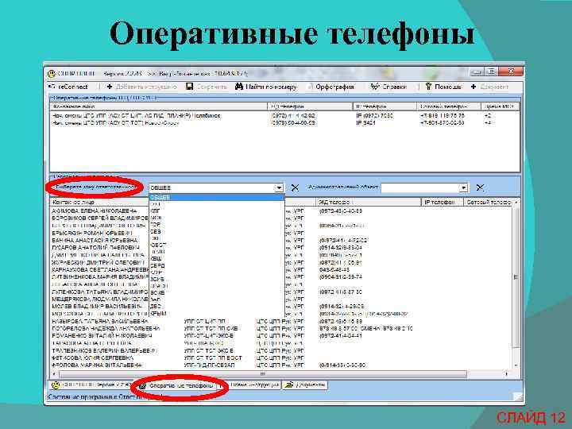The height and width of the screenshot is (429, 572).
Task: Select СВРД in the dropdown list
Action: pyautogui.click(x=217, y=265)
